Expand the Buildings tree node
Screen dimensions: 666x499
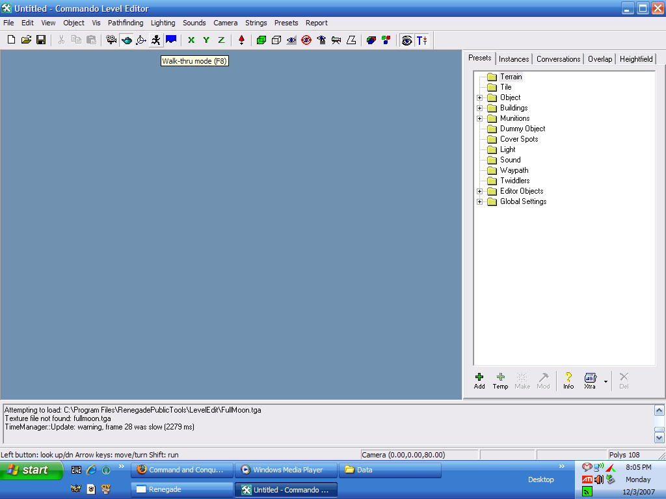(480, 108)
